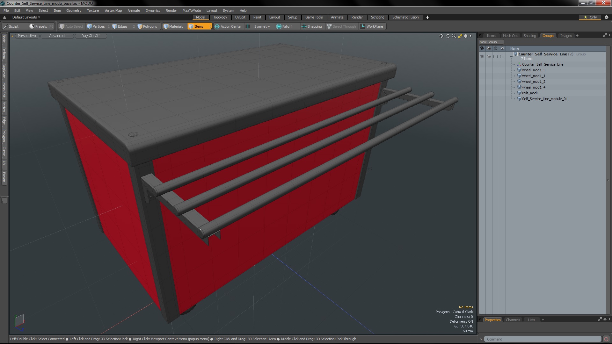
Task: Toggle visibility eye for Counter_Self_Service_Line group
Action: tap(482, 56)
